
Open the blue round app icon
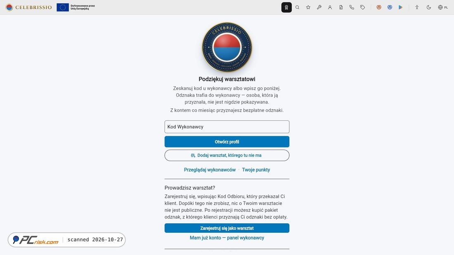point(390,7)
